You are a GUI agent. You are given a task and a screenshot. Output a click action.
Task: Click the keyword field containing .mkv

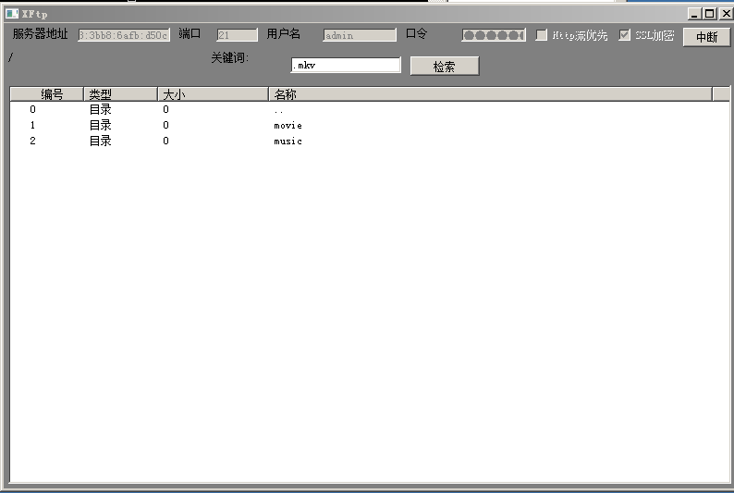(346, 66)
